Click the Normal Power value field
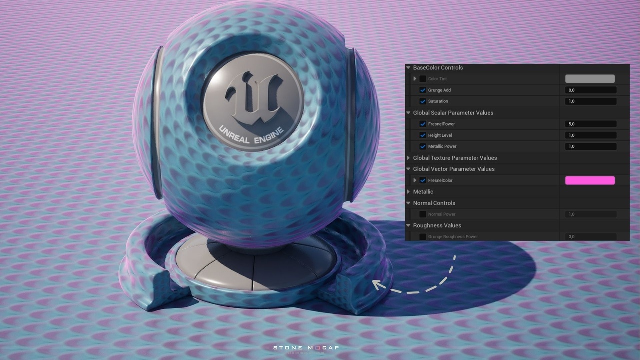640x360 pixels. point(591,214)
